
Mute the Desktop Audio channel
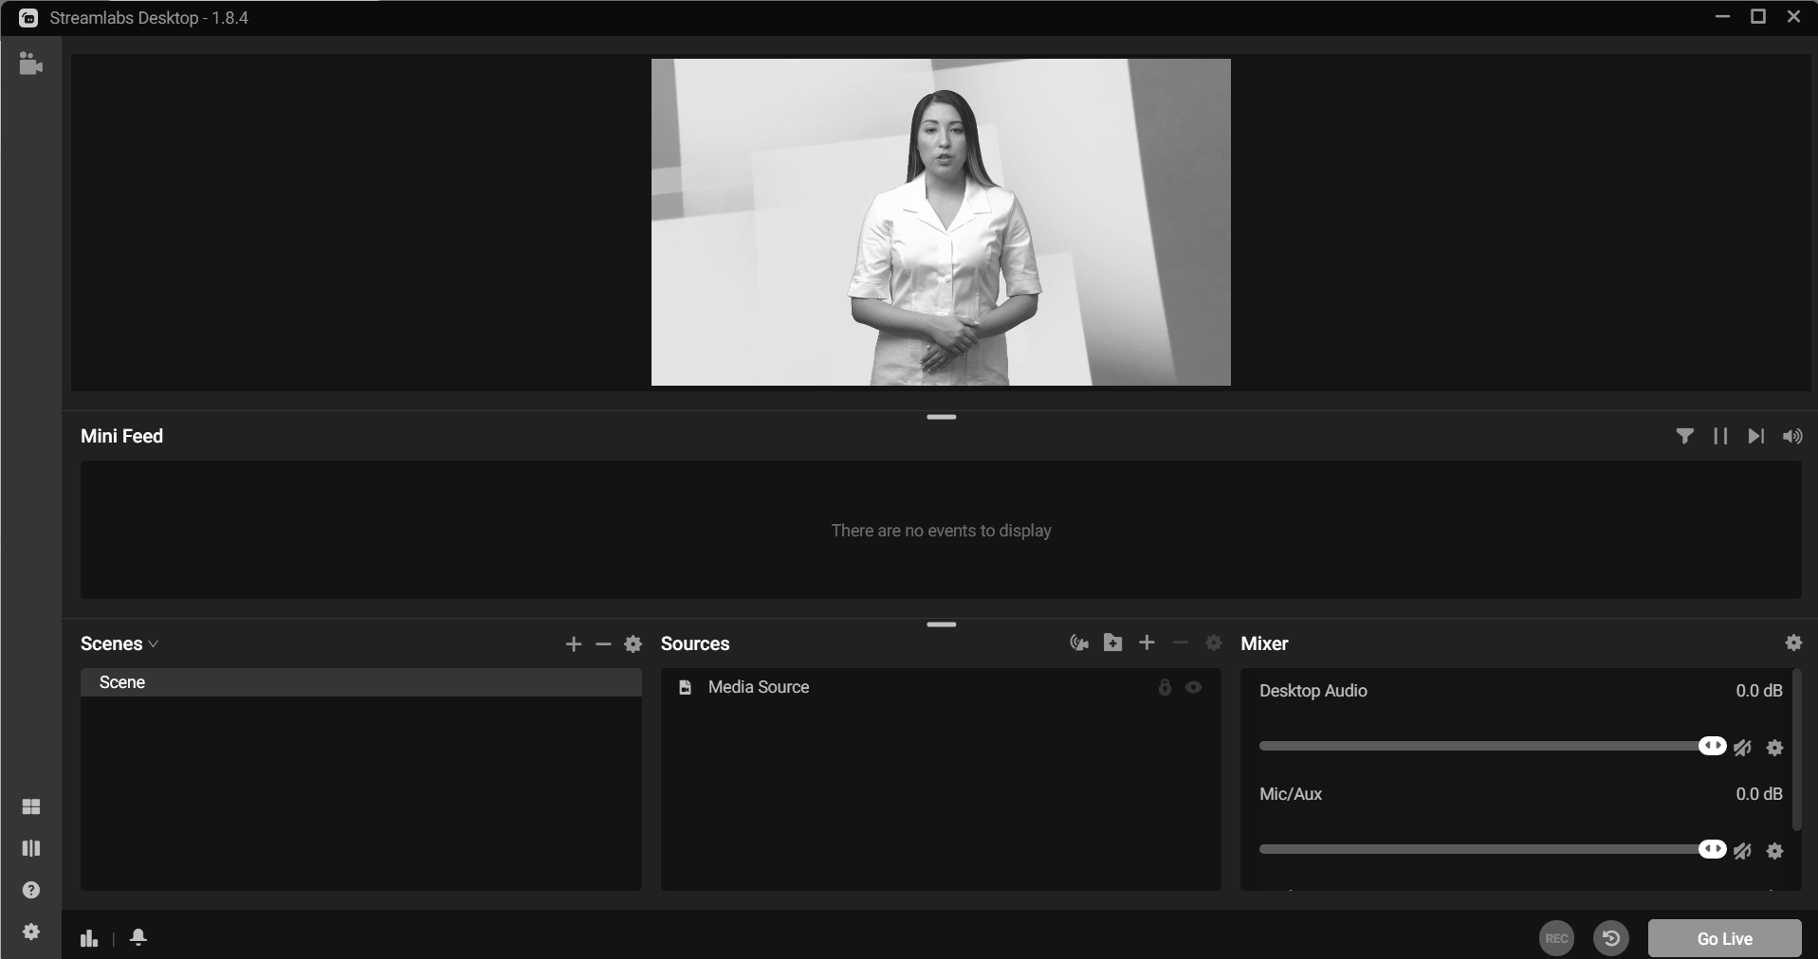click(1743, 748)
